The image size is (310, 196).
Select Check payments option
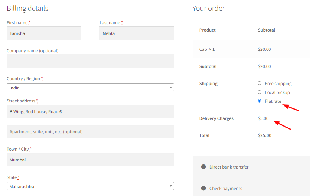[x=203, y=188]
